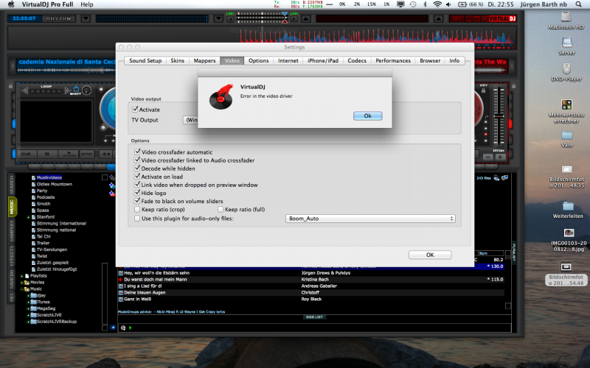Open the Weiterleiten folder on desktop
590x368 pixels.
[568, 210]
